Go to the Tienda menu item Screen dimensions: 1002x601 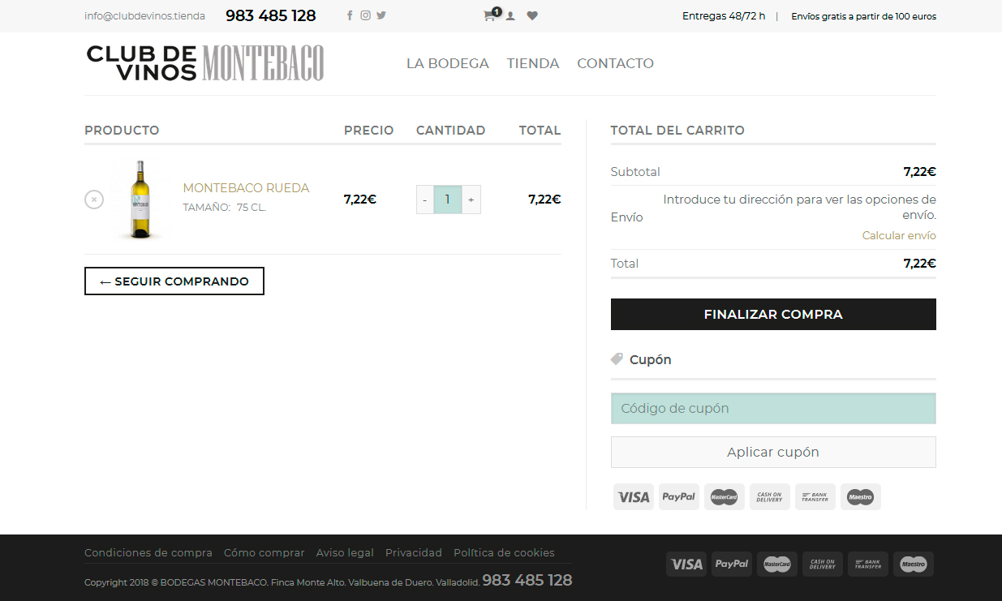pos(533,63)
